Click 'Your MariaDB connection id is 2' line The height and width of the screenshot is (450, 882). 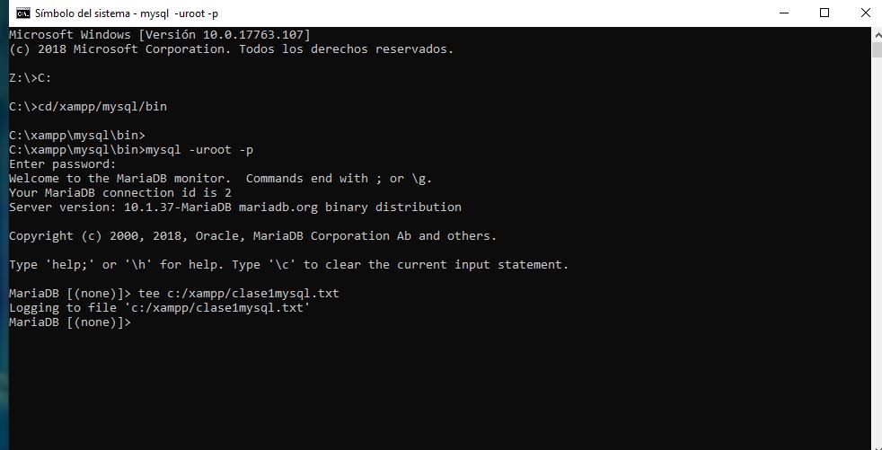click(x=120, y=193)
